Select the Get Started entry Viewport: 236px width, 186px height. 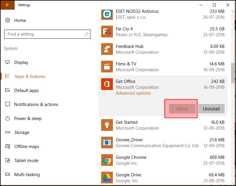(163, 125)
